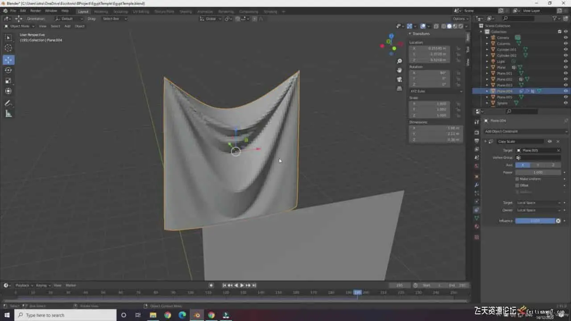The height and width of the screenshot is (321, 571).
Task: Open the Owner Local Space dropdown
Action: (538, 210)
